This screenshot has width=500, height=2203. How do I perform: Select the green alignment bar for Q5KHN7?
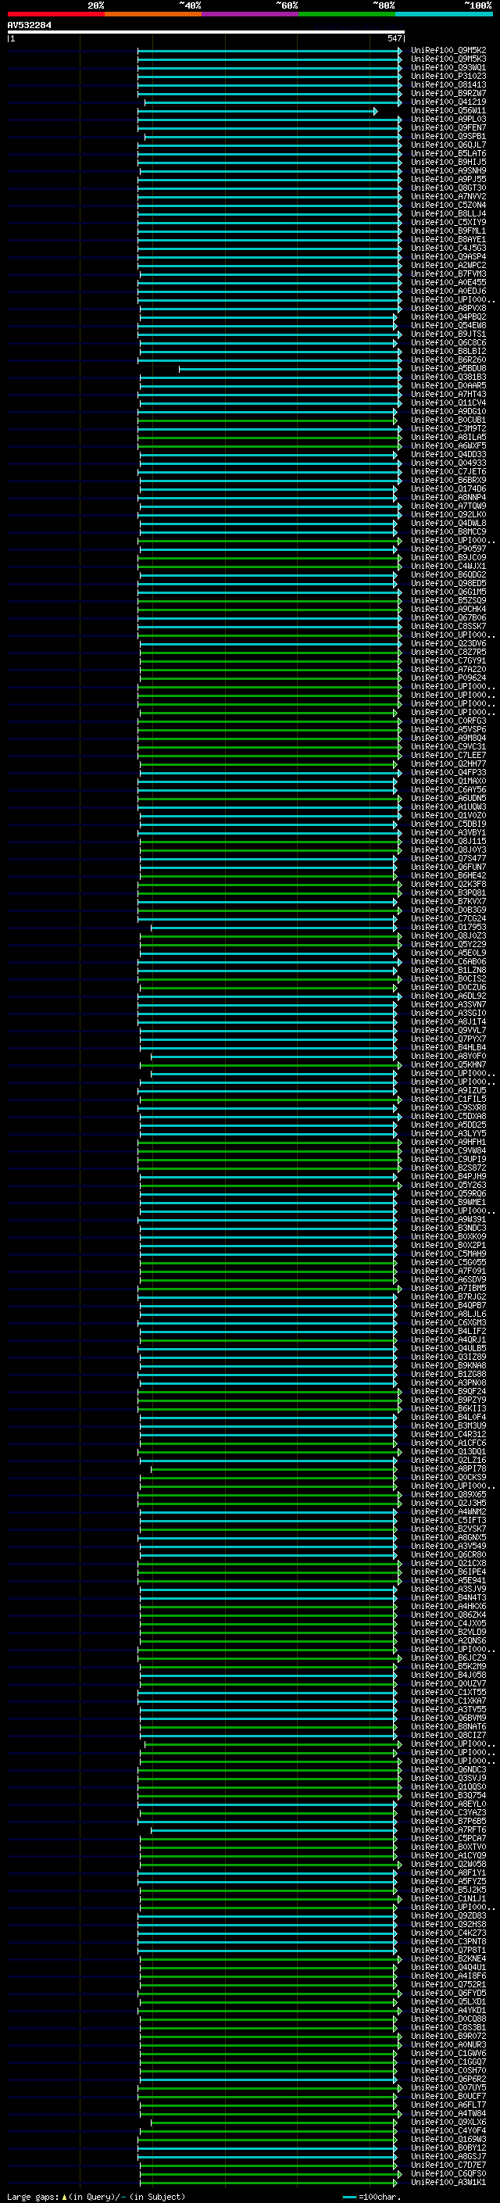point(271,1066)
